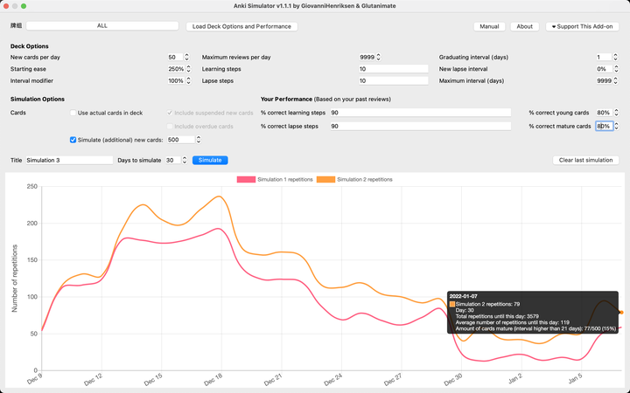Open the Manual page

point(489,26)
